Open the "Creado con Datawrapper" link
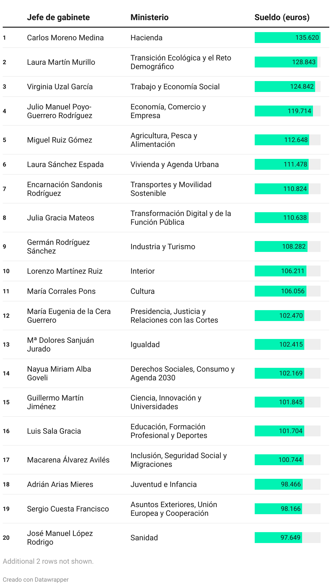The height and width of the screenshot is (586, 332). [36, 579]
